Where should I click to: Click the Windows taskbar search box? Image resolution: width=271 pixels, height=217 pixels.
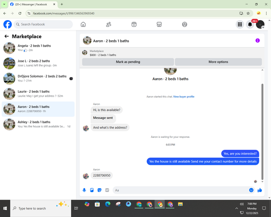click(41, 208)
